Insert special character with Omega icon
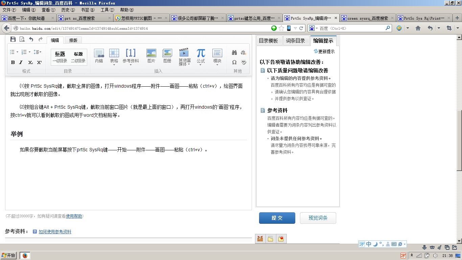 (234, 62)
